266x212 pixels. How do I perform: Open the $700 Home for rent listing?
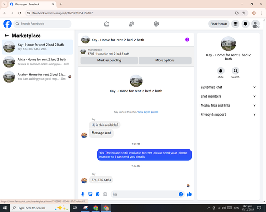109,54
